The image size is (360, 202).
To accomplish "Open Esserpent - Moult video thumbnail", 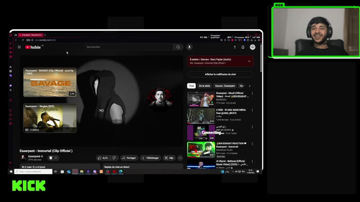I will click(201, 99).
